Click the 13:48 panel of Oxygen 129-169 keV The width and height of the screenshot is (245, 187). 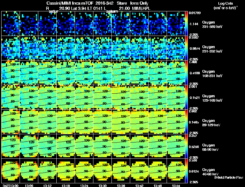pos(158,97)
